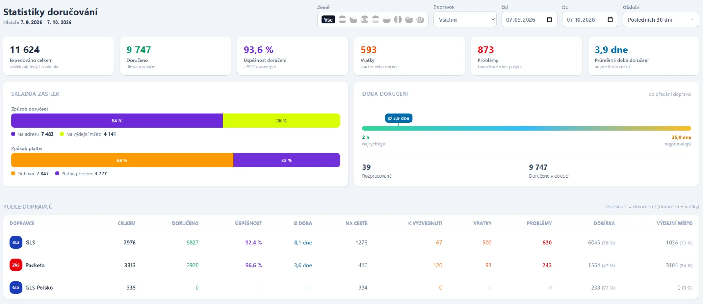Click the 'Do' date field 07.10.2026

point(590,19)
